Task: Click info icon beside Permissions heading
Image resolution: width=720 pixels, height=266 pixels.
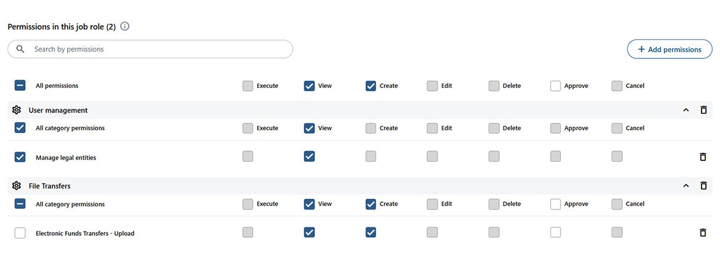Action: pyautogui.click(x=125, y=26)
